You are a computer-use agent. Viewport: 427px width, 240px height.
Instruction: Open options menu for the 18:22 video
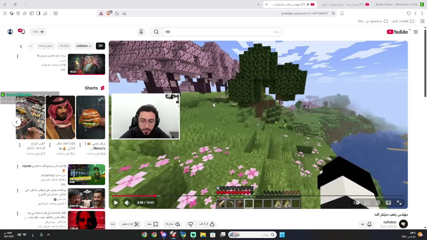point(17,57)
